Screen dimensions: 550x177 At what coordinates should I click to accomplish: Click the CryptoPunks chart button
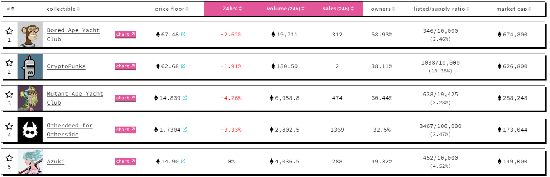click(x=125, y=66)
